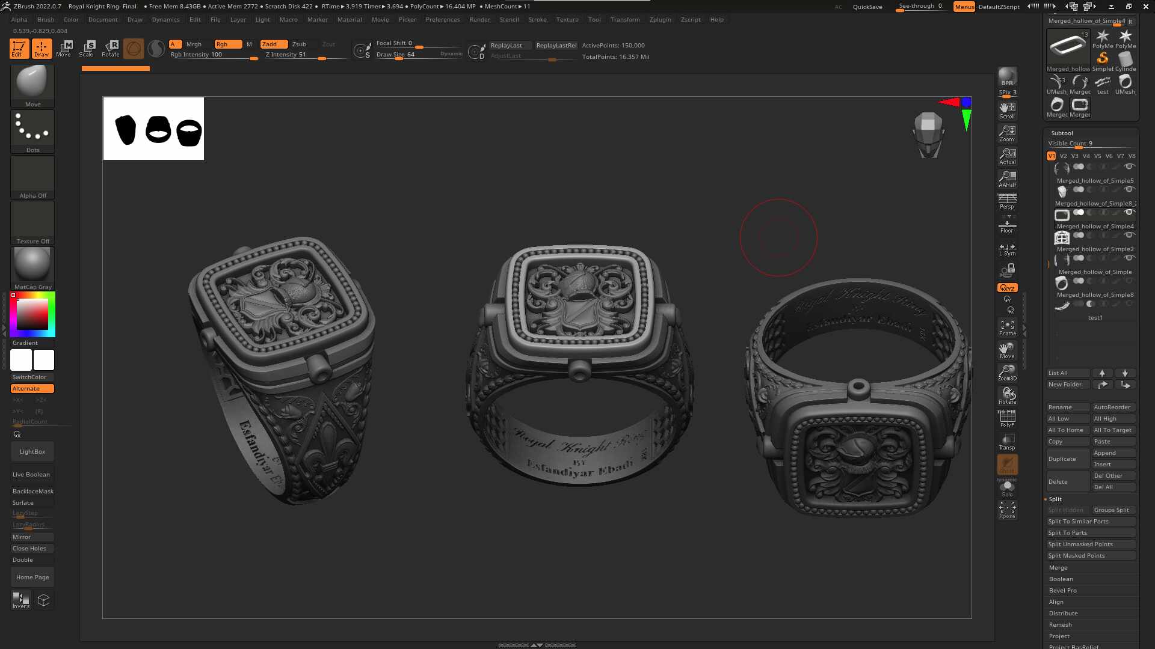Open the Render menu
This screenshot has width=1155, height=649.
(479, 19)
